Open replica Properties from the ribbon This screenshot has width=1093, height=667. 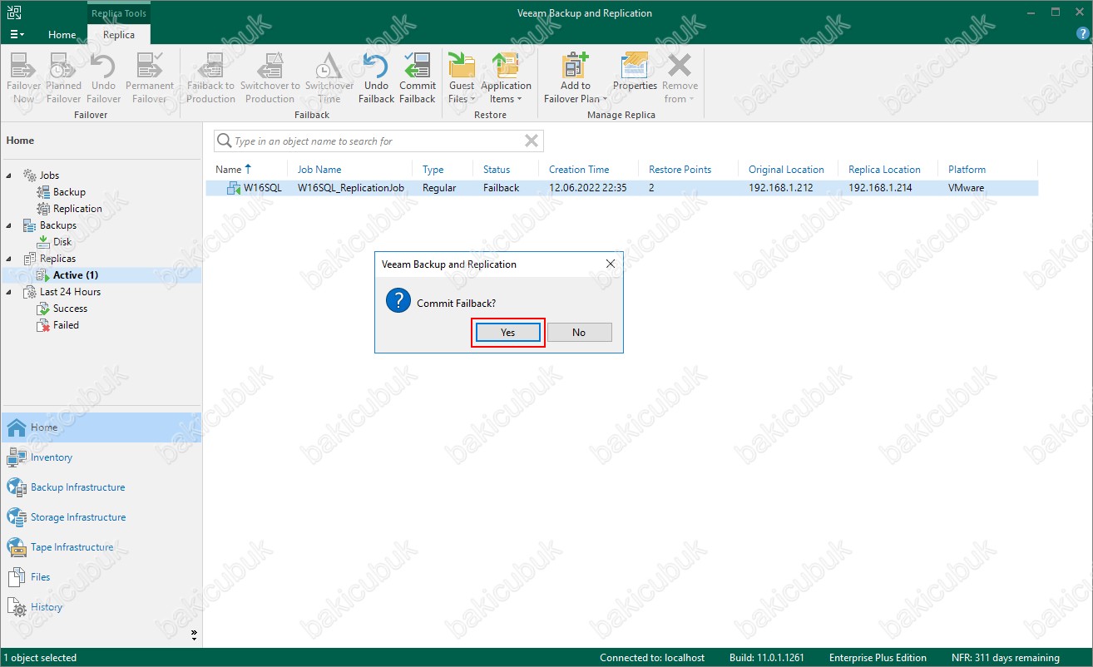click(635, 72)
